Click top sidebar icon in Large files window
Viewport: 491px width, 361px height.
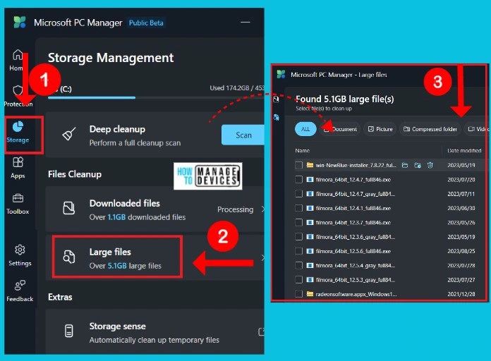(276, 99)
